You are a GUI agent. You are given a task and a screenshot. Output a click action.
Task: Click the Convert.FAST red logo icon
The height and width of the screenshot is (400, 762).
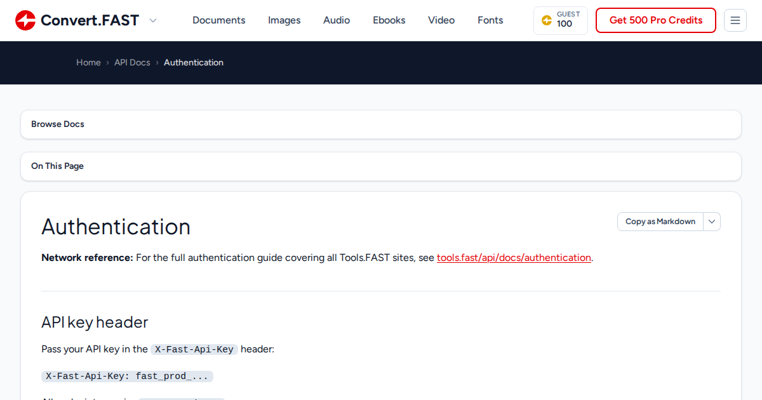click(25, 20)
